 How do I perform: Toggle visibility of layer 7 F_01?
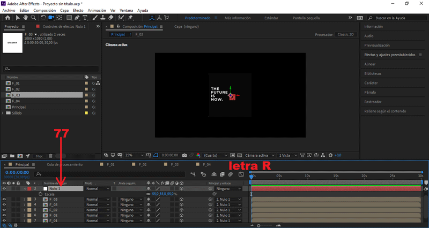pyautogui.click(x=4, y=221)
